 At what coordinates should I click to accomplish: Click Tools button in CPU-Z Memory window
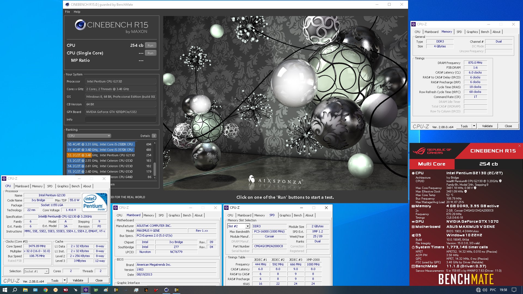point(464,126)
